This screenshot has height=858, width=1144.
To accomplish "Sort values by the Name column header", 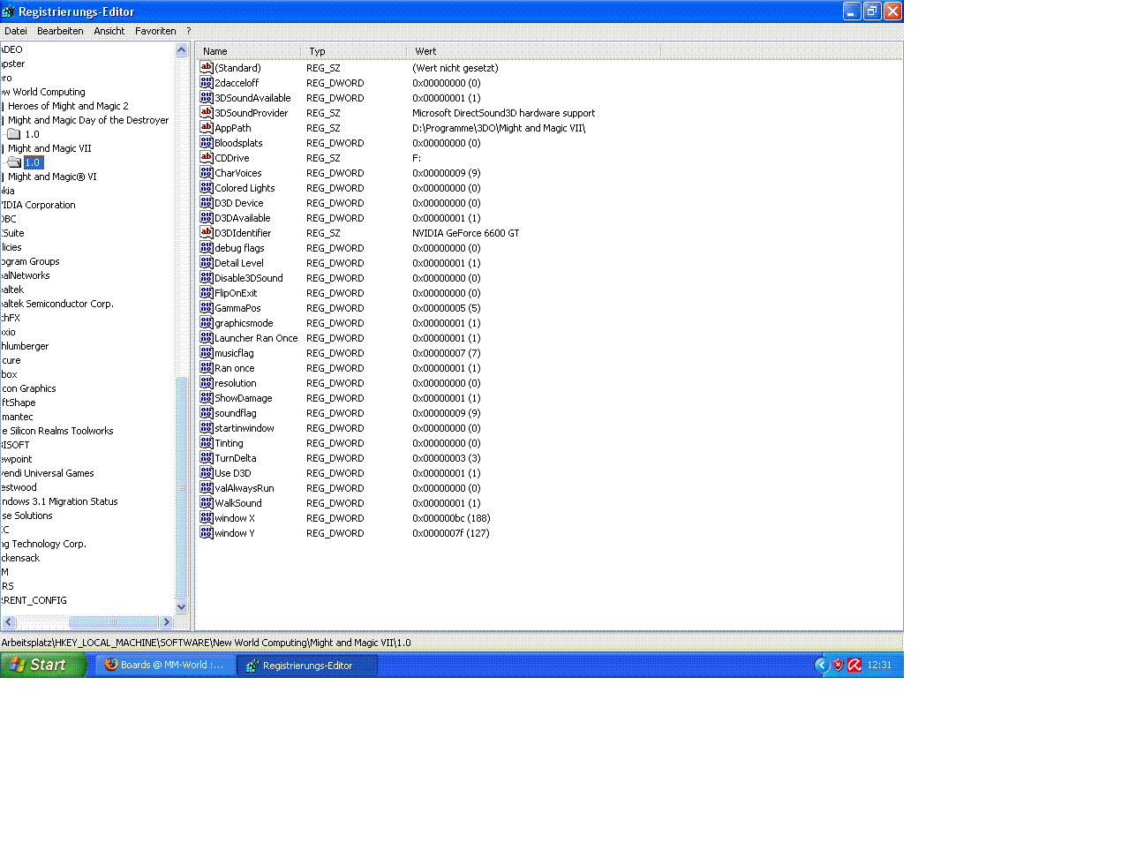I will click(x=250, y=51).
